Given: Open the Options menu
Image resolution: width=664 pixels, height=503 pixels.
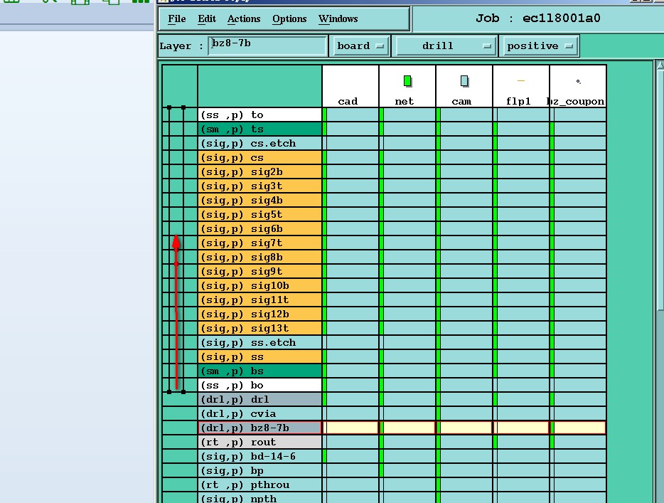Looking at the screenshot, I should point(289,18).
